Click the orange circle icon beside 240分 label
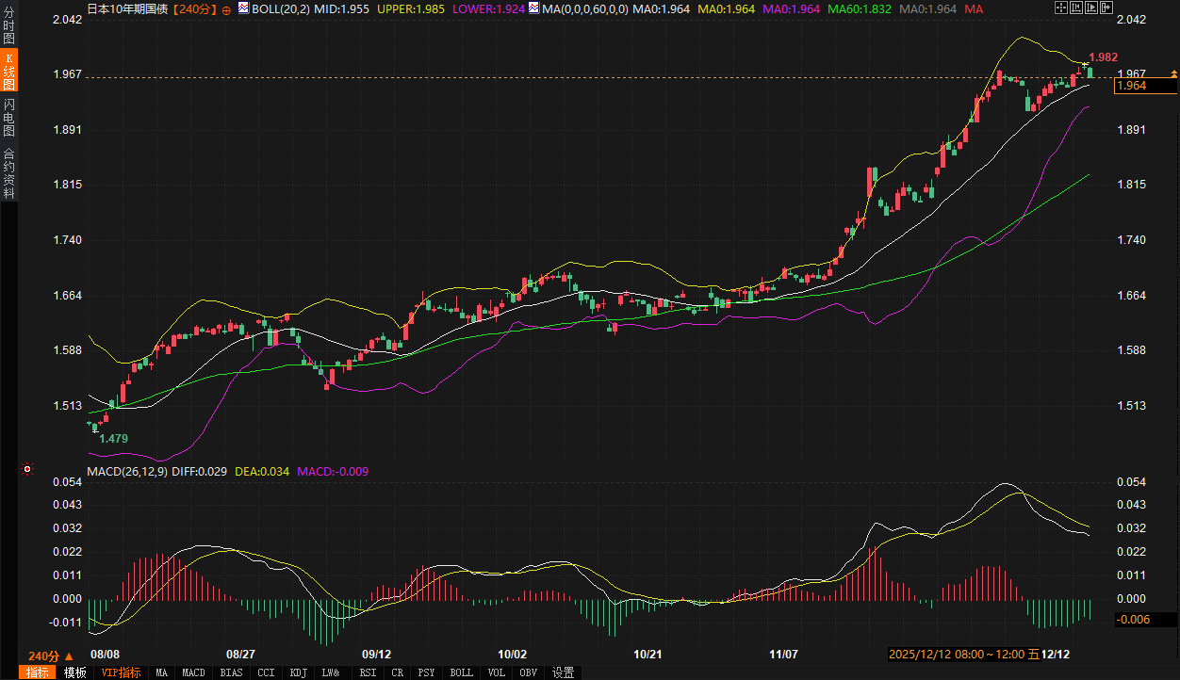The width and height of the screenshot is (1180, 680). coord(226,9)
